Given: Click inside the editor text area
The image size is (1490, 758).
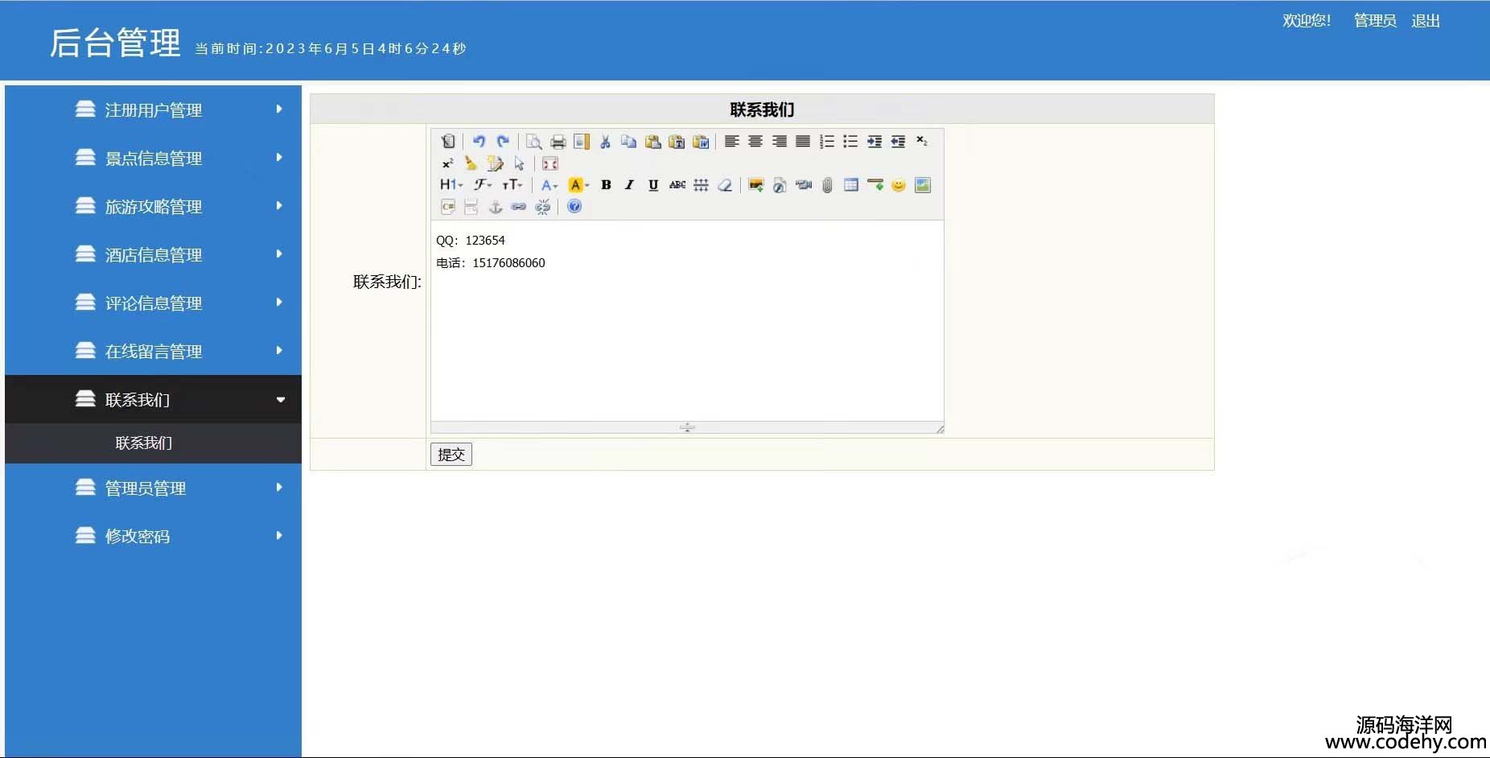Looking at the screenshot, I should click(x=687, y=320).
